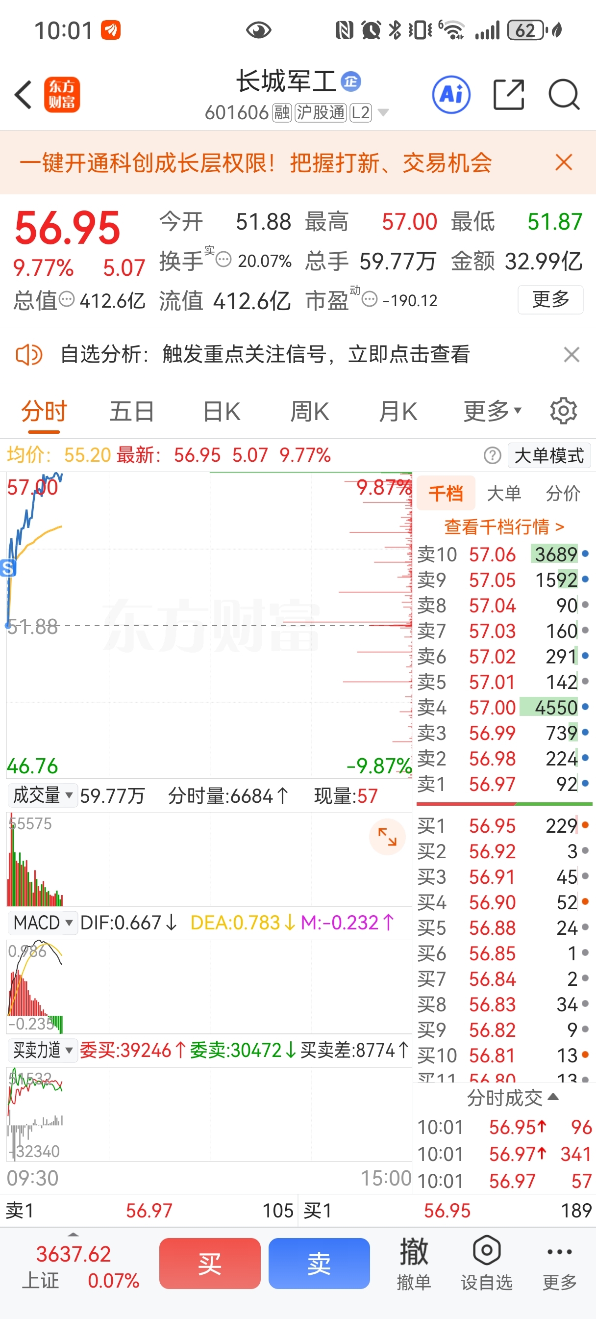Image resolution: width=596 pixels, height=1319 pixels.
Task: Tap info icon next to 总值
Action: pyautogui.click(x=67, y=299)
